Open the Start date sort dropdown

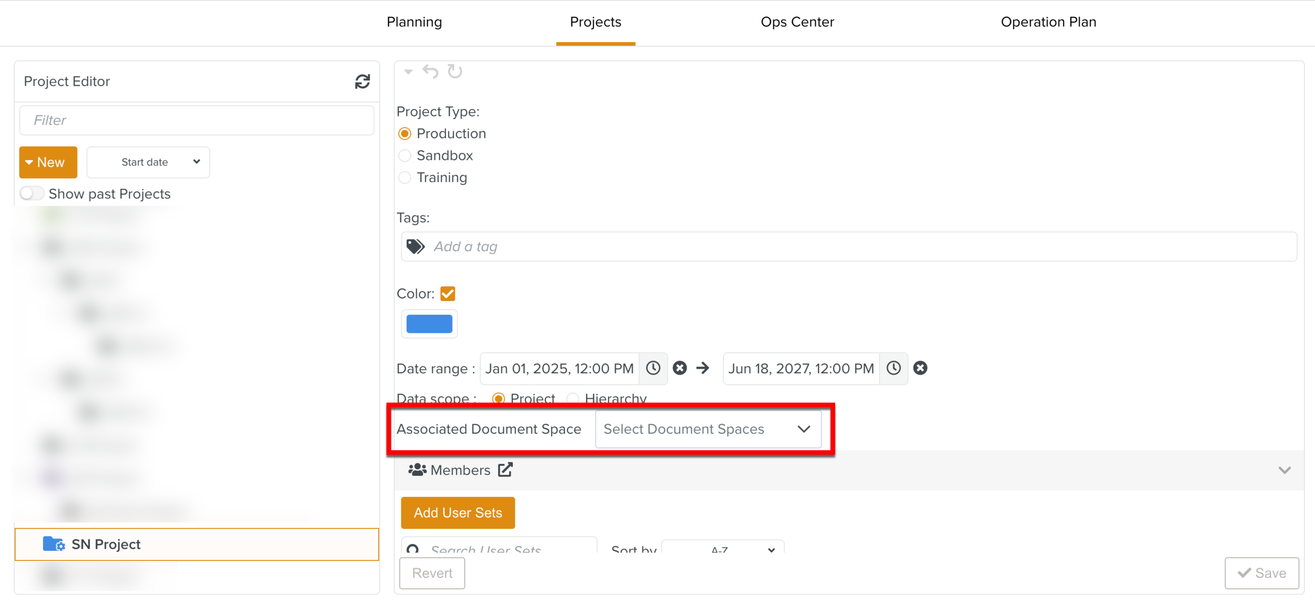(148, 162)
